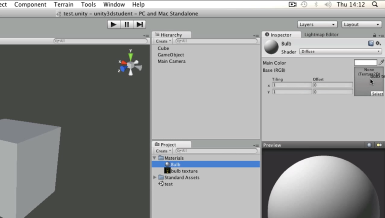Screen dimensions: 385x218
Task: Open the material help book icon
Action: 371,43
